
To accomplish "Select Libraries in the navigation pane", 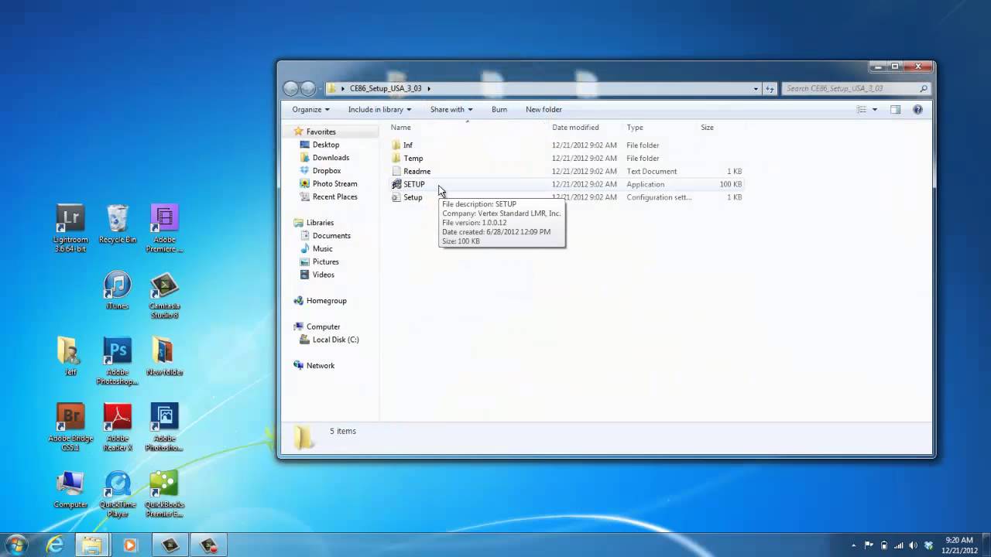I will coord(320,223).
